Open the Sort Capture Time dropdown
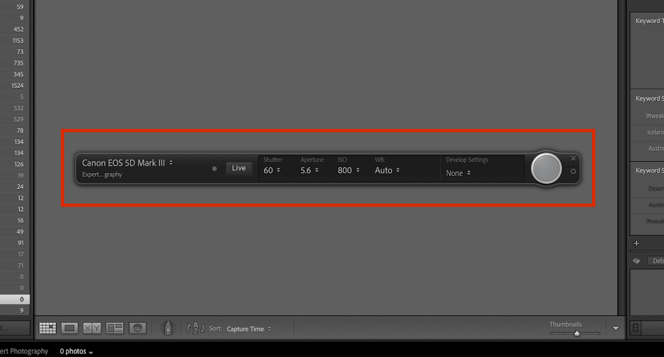This screenshot has height=357, width=664. (248, 329)
